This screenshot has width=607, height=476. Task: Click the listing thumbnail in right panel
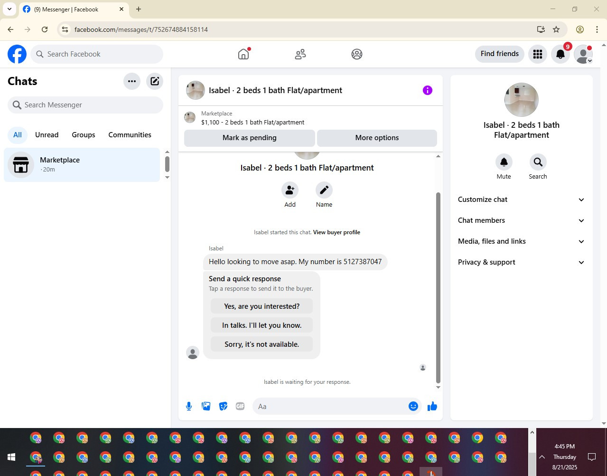522,100
